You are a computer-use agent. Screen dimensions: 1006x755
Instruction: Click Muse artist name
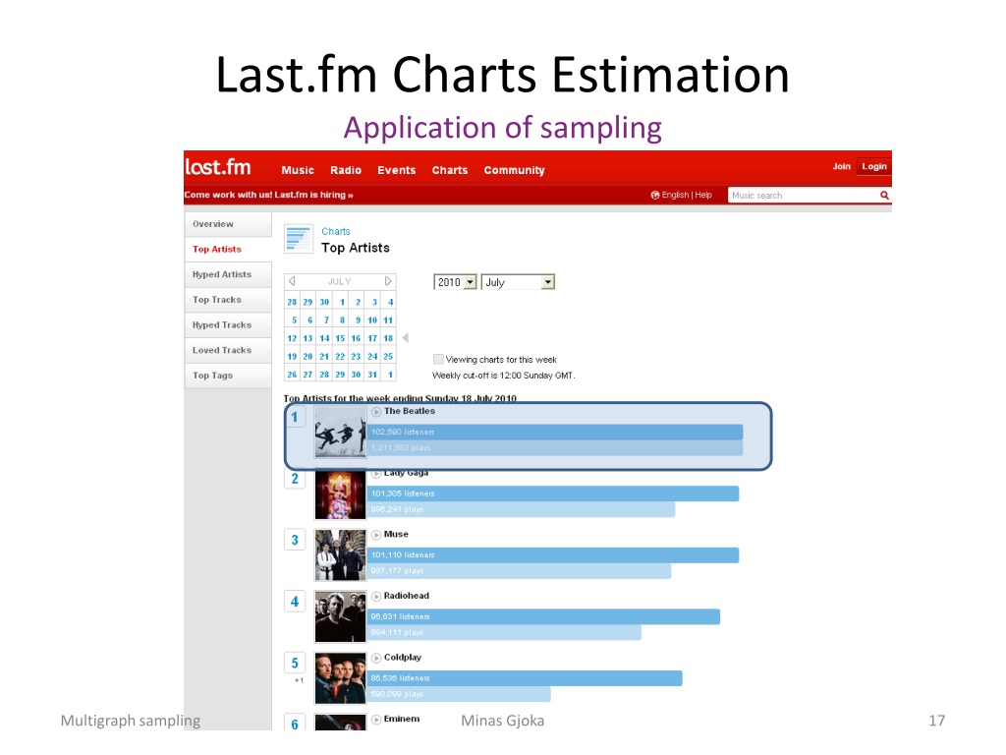click(x=396, y=534)
